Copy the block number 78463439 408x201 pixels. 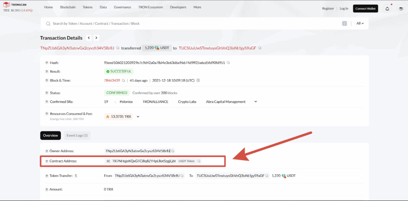tap(124, 80)
